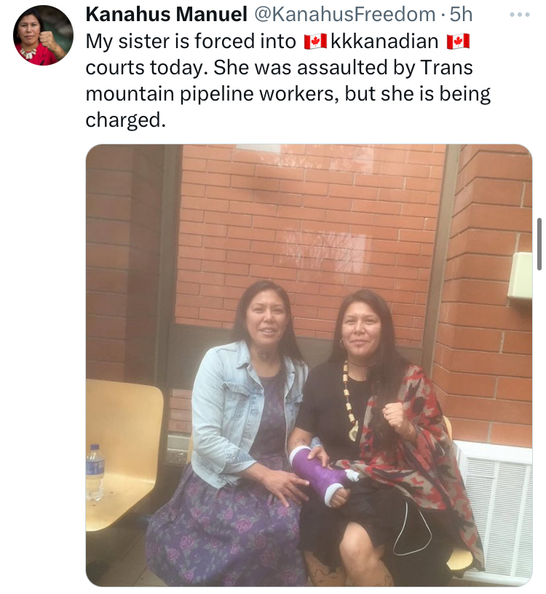The width and height of the screenshot is (546, 594).
Task: Click the brick wall area of photo
Action: 310,227
